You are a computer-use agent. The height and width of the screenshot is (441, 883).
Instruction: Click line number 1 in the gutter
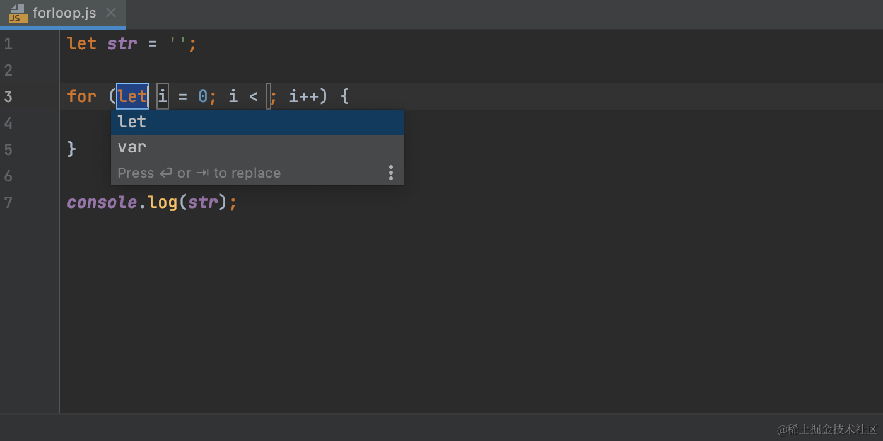7,43
